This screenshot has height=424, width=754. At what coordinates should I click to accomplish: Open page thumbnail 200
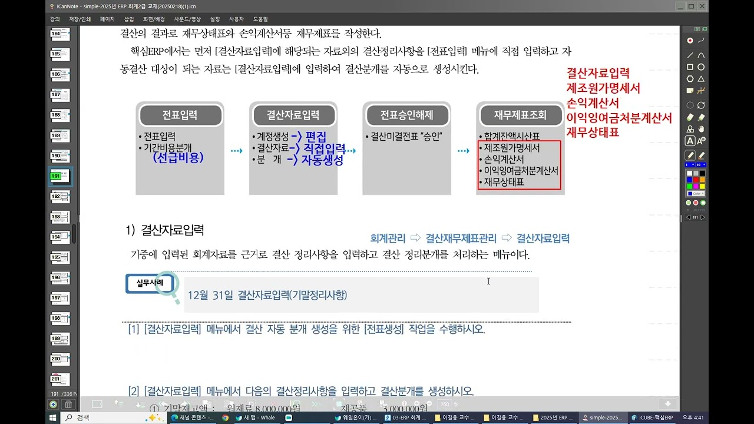pos(60,358)
